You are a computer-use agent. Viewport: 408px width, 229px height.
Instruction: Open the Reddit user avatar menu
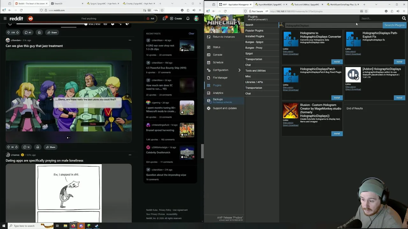pos(196,18)
